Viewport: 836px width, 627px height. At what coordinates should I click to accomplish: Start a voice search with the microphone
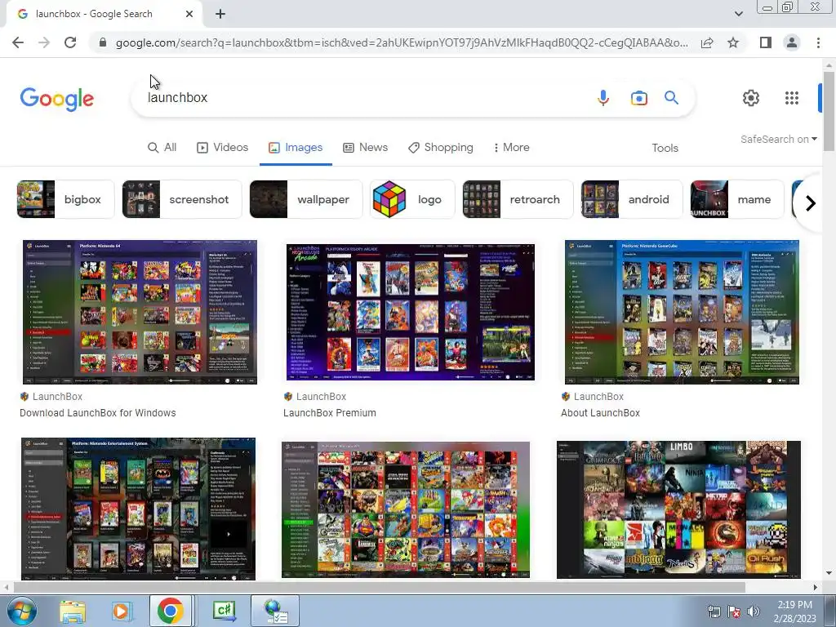point(603,98)
